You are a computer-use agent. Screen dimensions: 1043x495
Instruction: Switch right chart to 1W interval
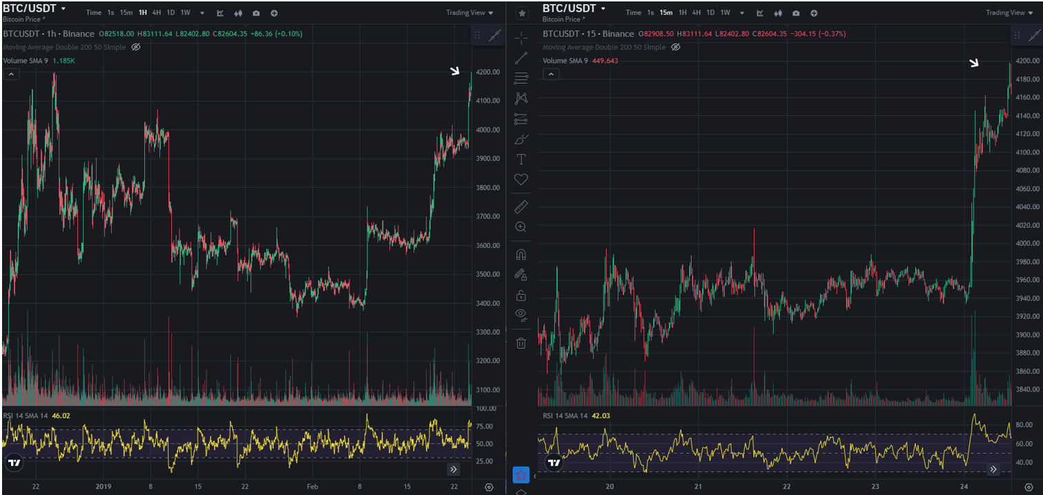[x=725, y=13]
